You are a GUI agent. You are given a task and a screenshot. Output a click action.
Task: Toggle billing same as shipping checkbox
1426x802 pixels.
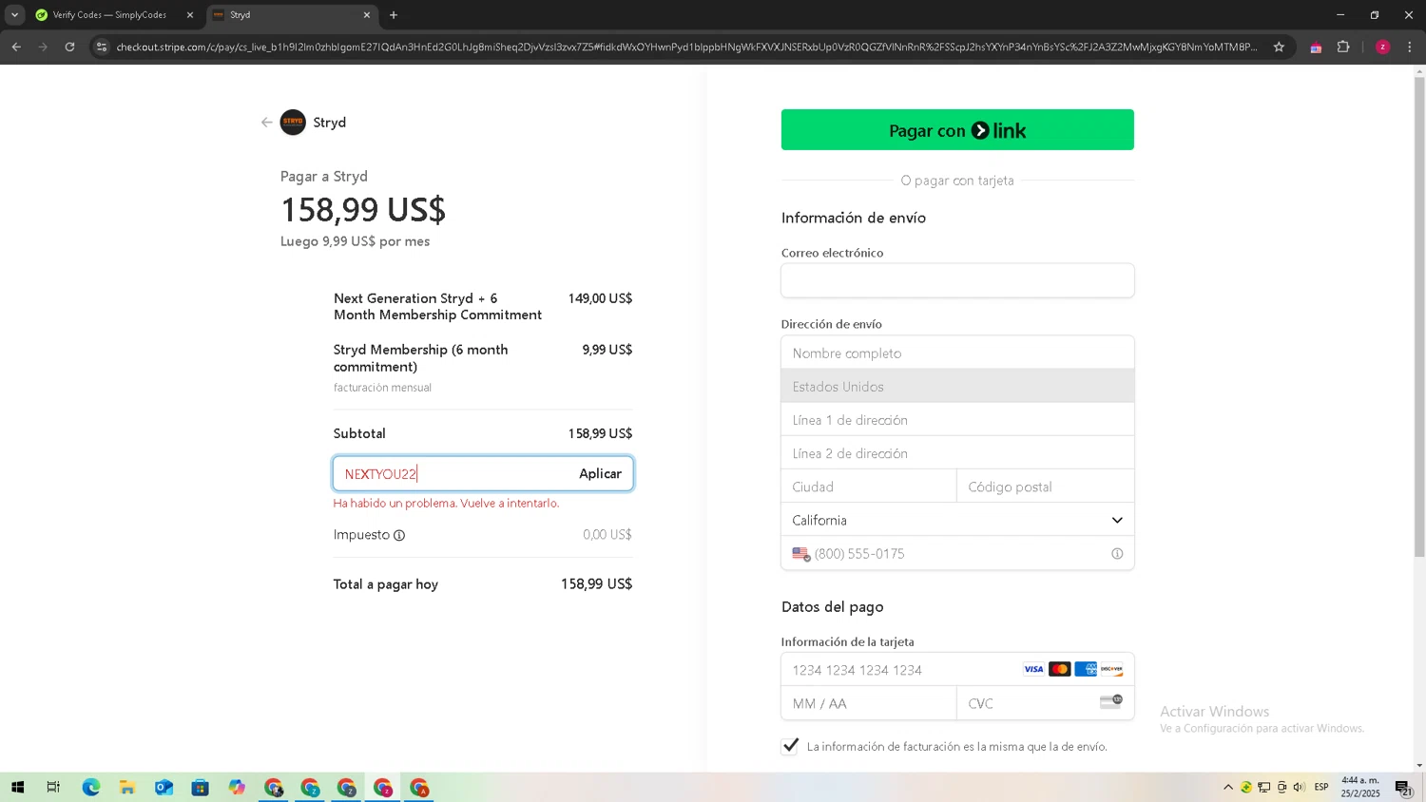click(790, 746)
